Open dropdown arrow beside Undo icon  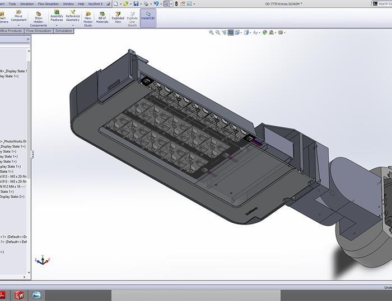[x=161, y=4]
